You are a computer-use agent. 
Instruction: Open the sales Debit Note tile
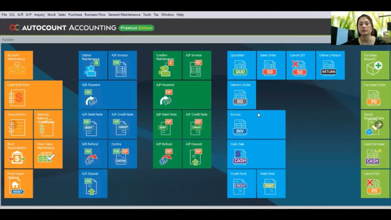[271, 184]
